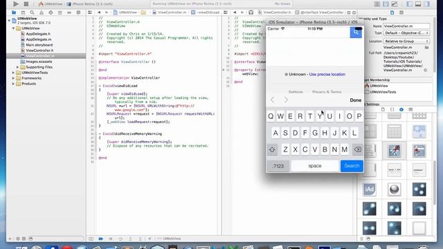Collapse the UIWebView project root
This screenshot has width=443, height=249.
tap(9, 21)
